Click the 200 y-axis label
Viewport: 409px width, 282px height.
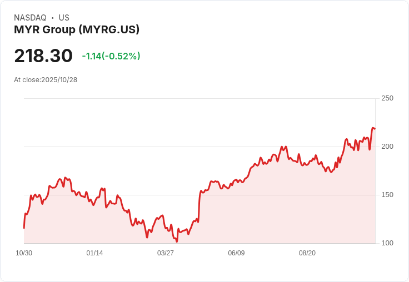(x=387, y=147)
